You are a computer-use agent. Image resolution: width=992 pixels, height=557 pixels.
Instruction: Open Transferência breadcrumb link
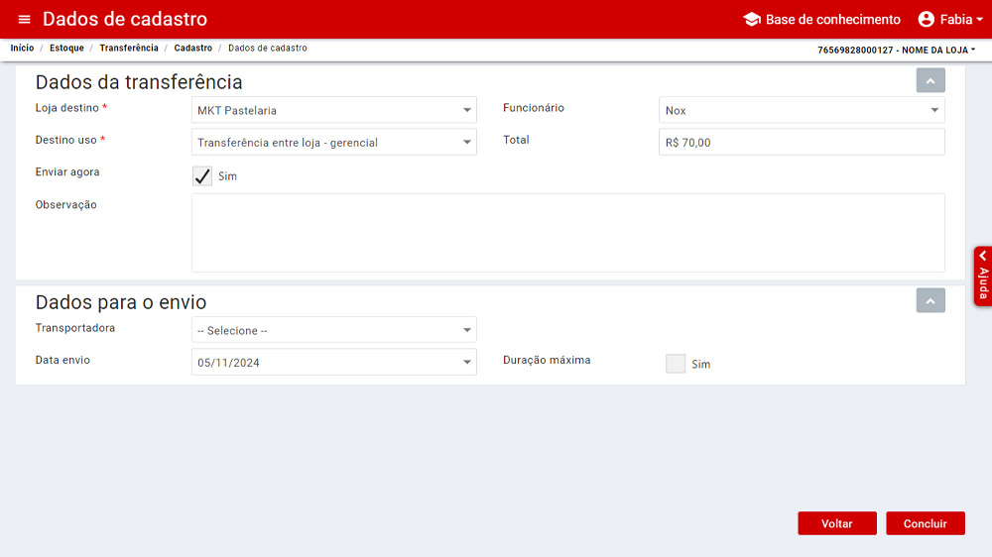point(128,49)
